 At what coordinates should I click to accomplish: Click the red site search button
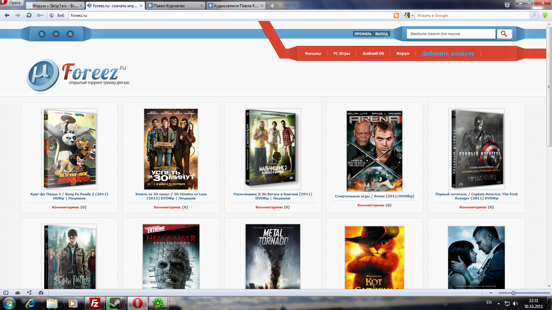[x=504, y=34]
